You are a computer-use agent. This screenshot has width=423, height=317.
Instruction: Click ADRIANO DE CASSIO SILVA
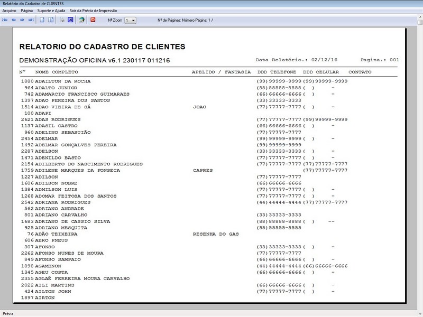72,221
